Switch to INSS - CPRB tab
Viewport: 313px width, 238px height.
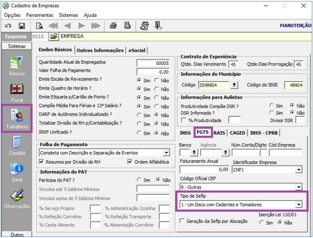point(264,133)
